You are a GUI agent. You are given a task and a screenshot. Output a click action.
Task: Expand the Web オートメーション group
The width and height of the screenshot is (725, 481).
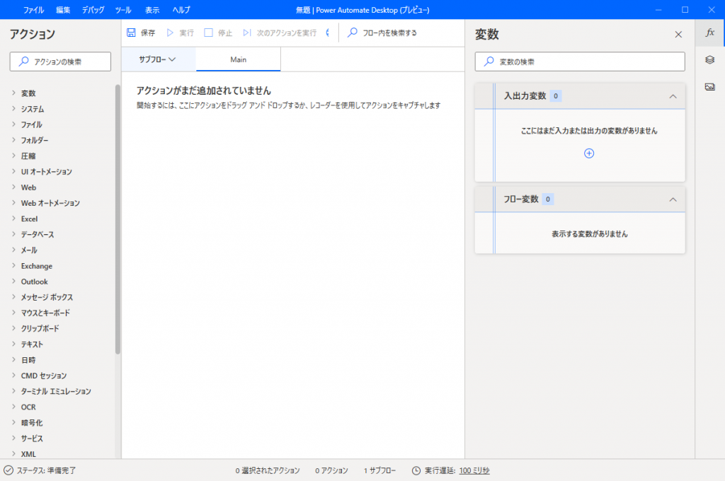(14, 203)
